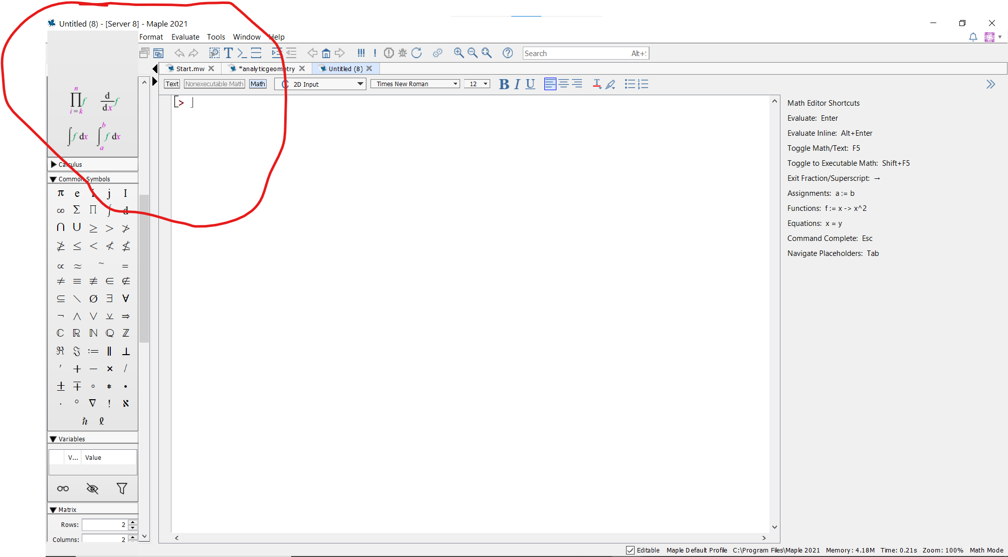Insert the real numbers ℝ symbol
The image size is (1008, 557).
point(77,333)
